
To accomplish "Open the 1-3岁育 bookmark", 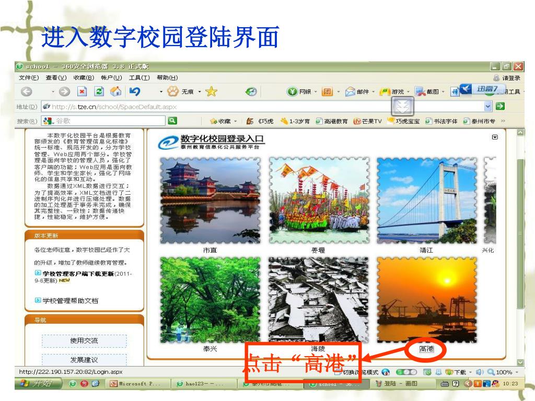I will (x=295, y=121).
